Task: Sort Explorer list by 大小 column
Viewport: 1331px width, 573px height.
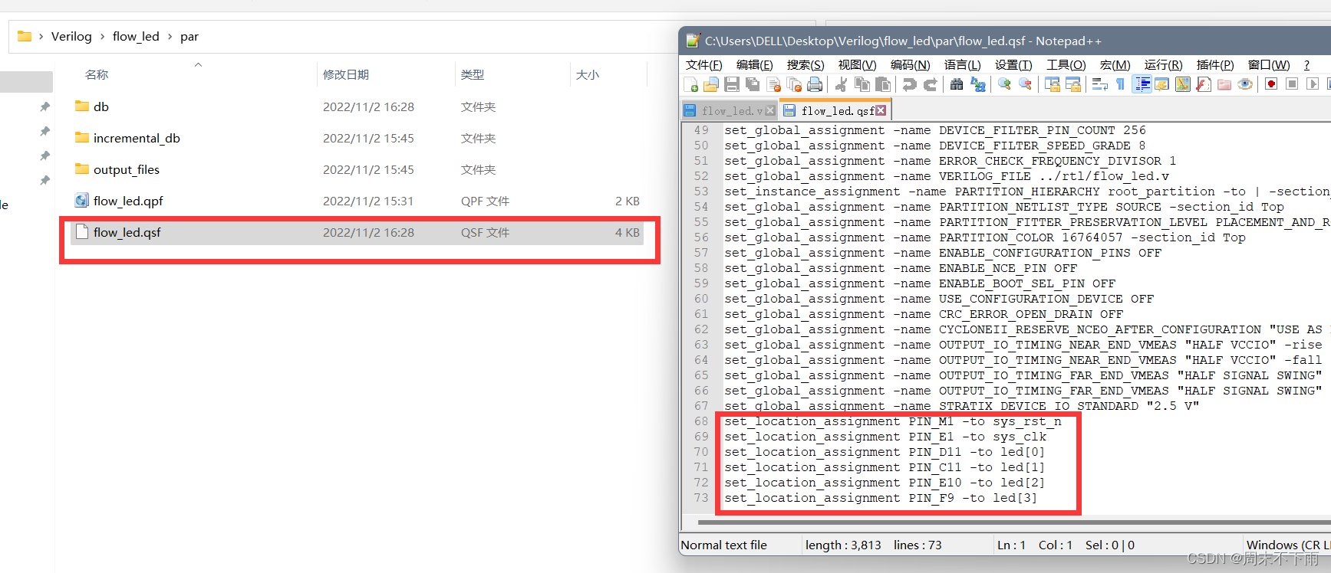Action: (x=588, y=74)
